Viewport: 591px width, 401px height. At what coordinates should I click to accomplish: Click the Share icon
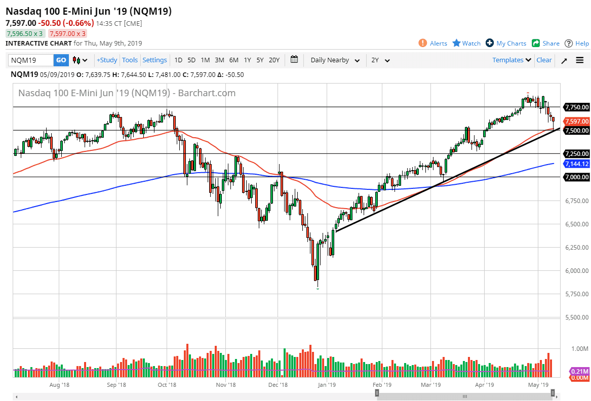pos(535,43)
